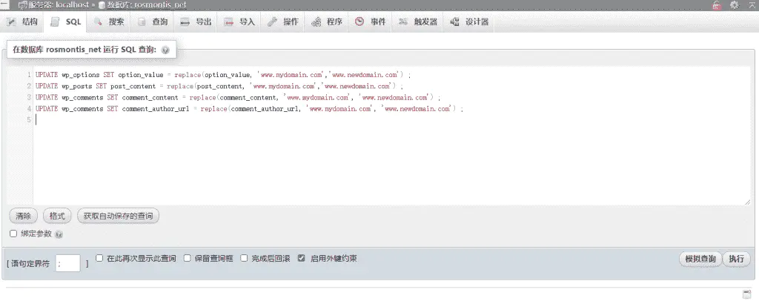Click the wp_posts UPDATE statement on line 2
759x301 pixels.
pyautogui.click(x=219, y=86)
